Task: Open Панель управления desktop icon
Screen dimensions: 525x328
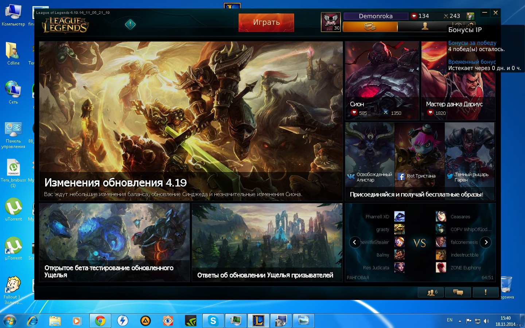Action: click(13, 136)
